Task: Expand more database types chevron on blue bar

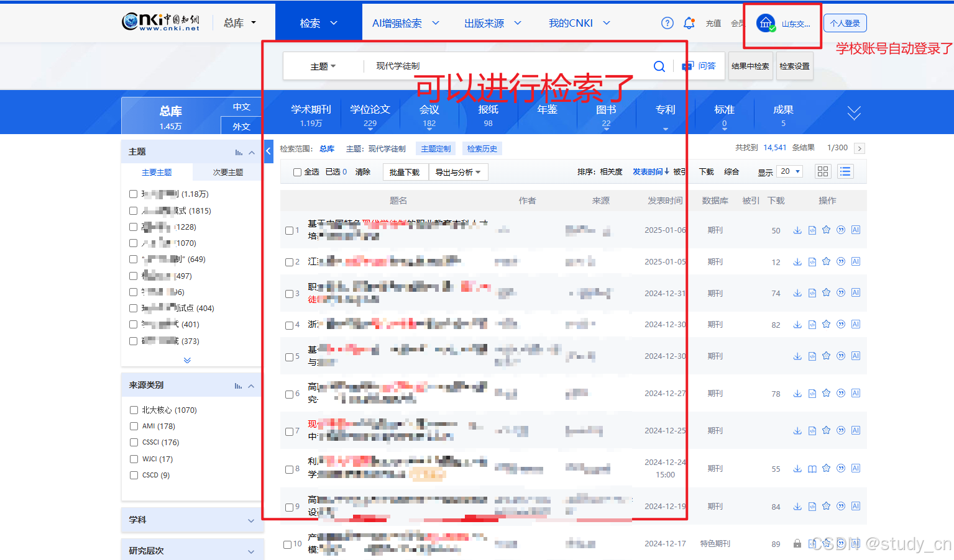Action: 854,112
